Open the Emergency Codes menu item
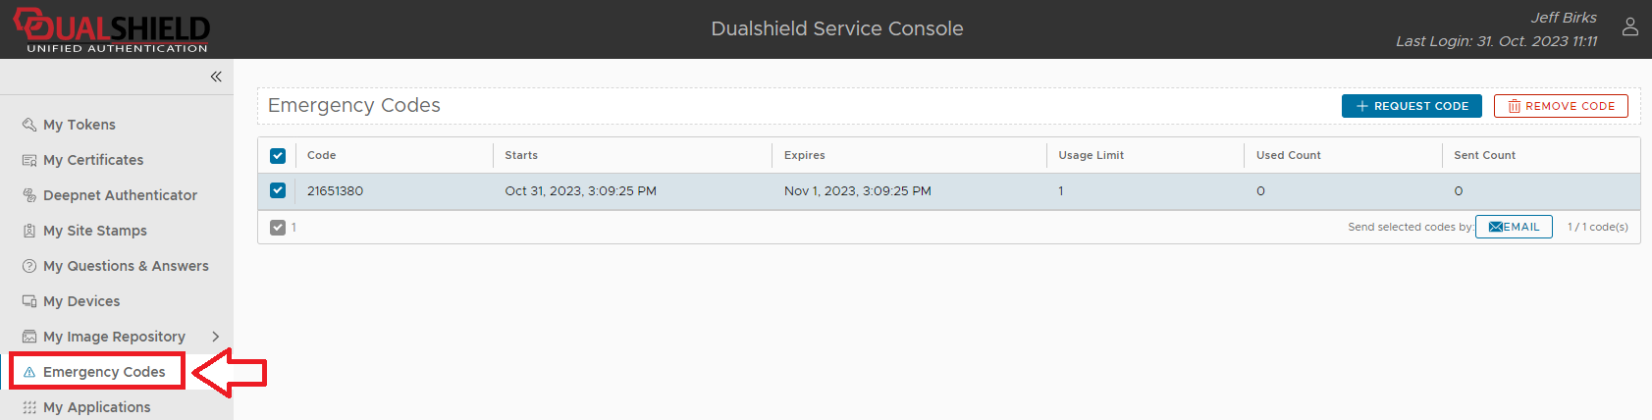1652x420 pixels. pos(104,372)
